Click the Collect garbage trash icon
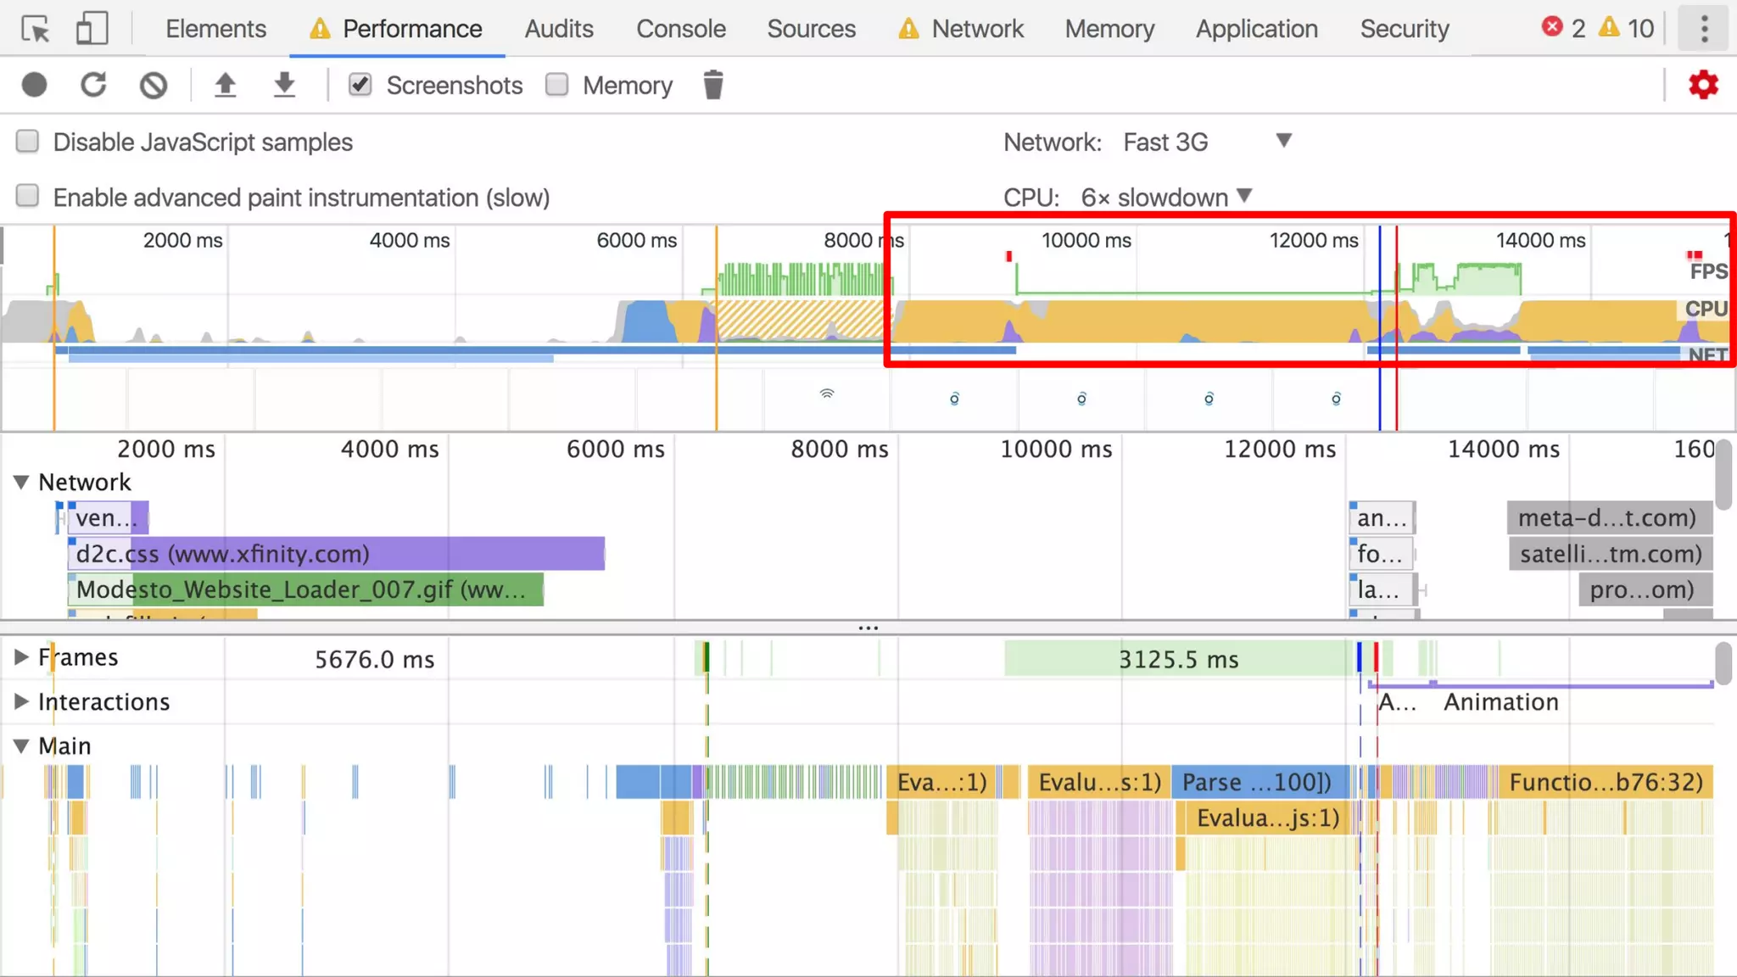 (x=713, y=85)
